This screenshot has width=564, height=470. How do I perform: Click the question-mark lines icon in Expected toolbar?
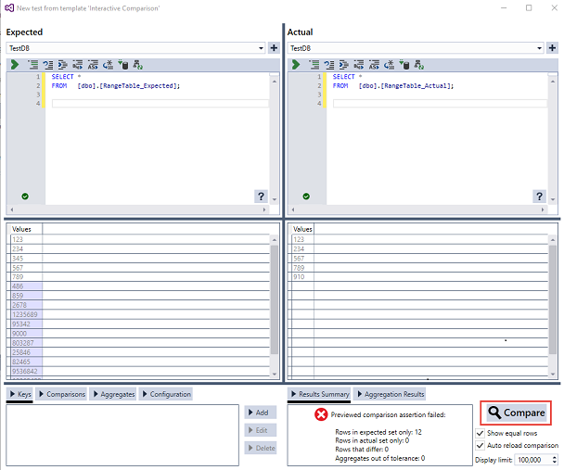coord(48,65)
